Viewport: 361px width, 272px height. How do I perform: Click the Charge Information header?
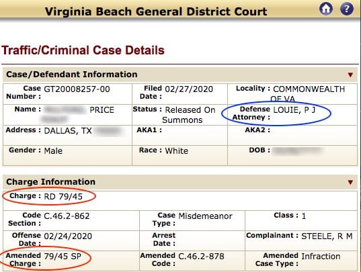click(50, 182)
